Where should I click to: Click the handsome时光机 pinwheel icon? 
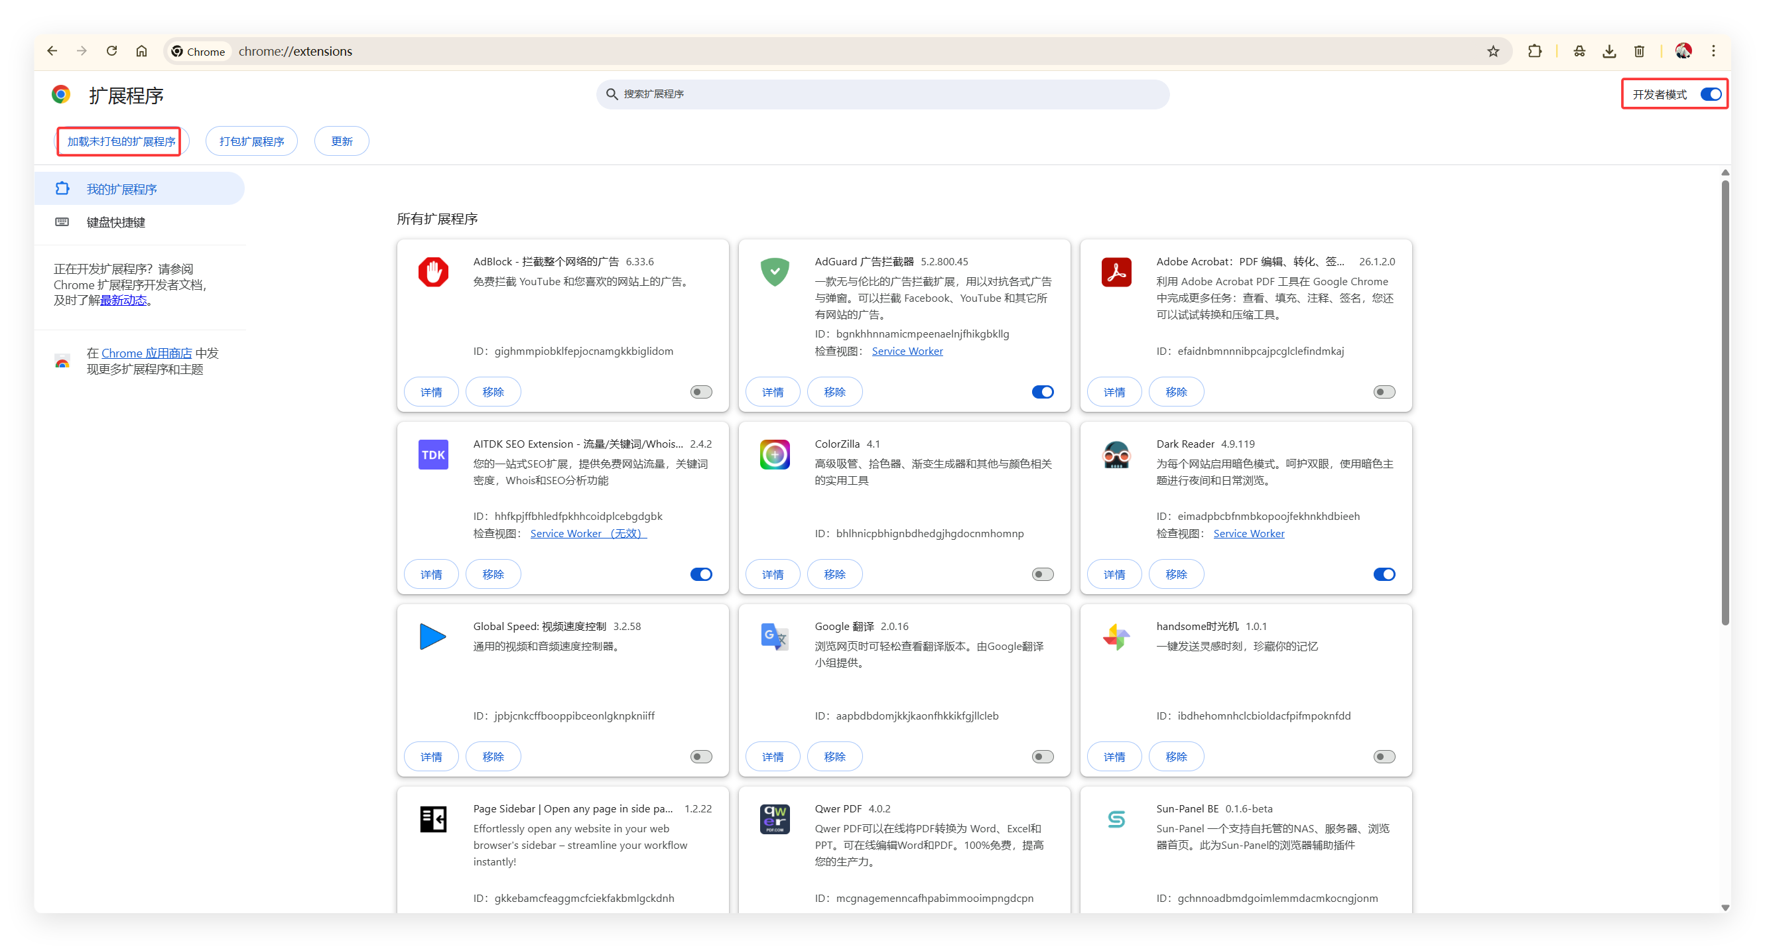click(x=1116, y=637)
